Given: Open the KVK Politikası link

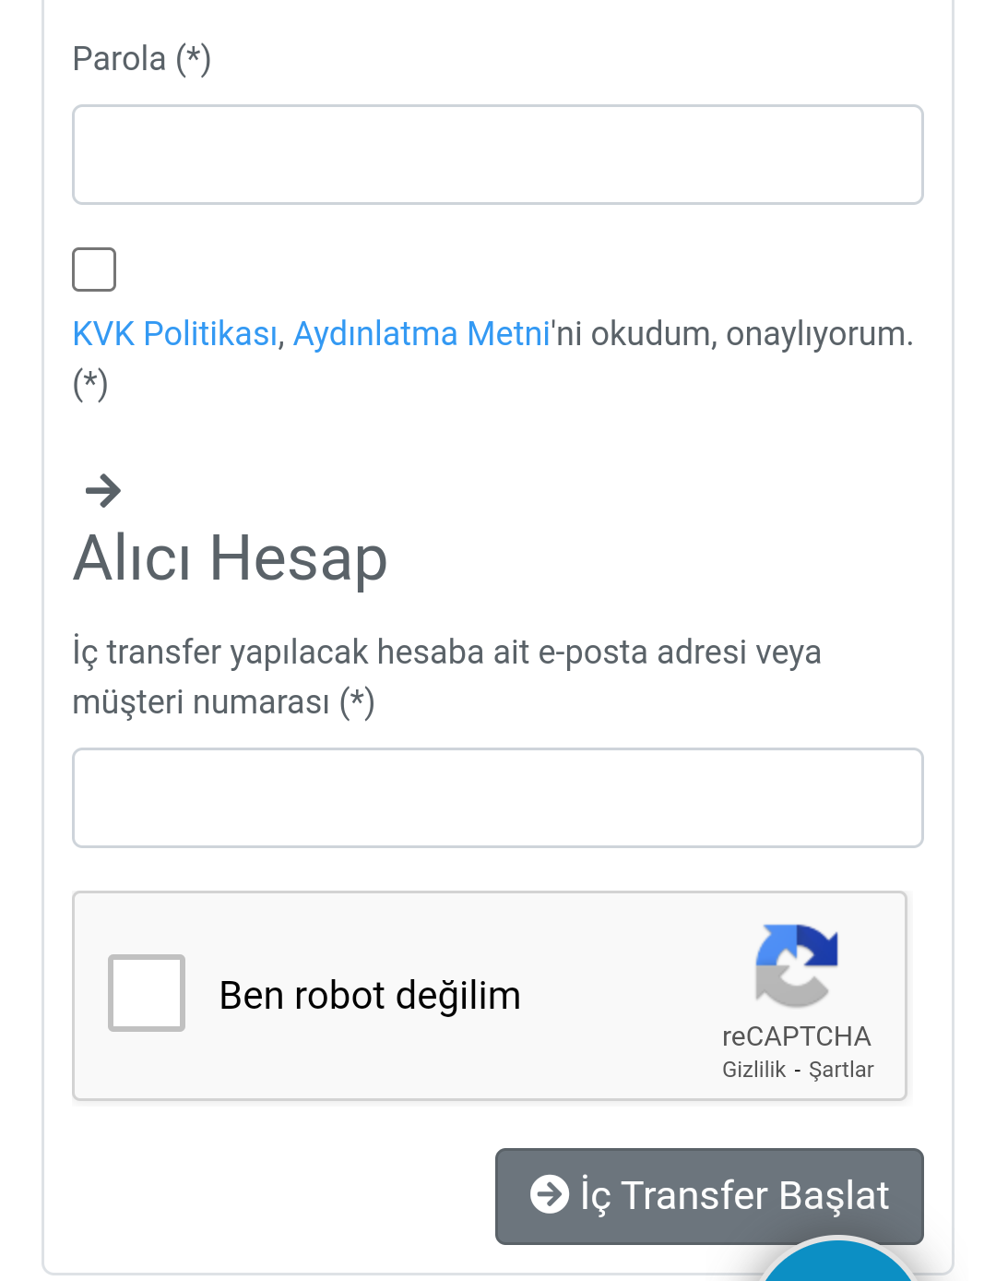Looking at the screenshot, I should pos(174,333).
